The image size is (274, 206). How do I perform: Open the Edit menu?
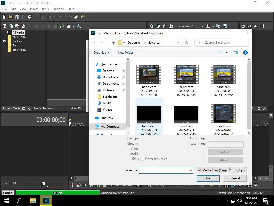coord(13,9)
